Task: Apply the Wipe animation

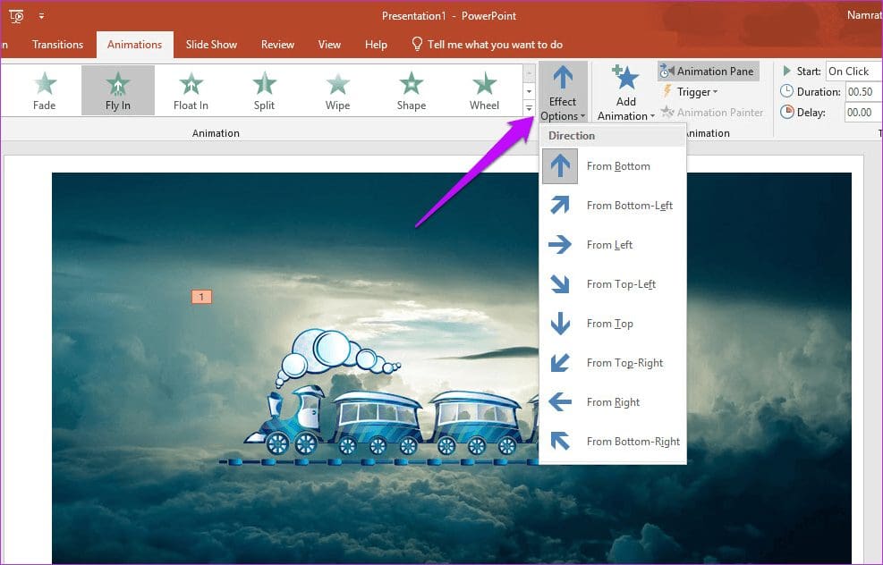Action: tap(337, 89)
